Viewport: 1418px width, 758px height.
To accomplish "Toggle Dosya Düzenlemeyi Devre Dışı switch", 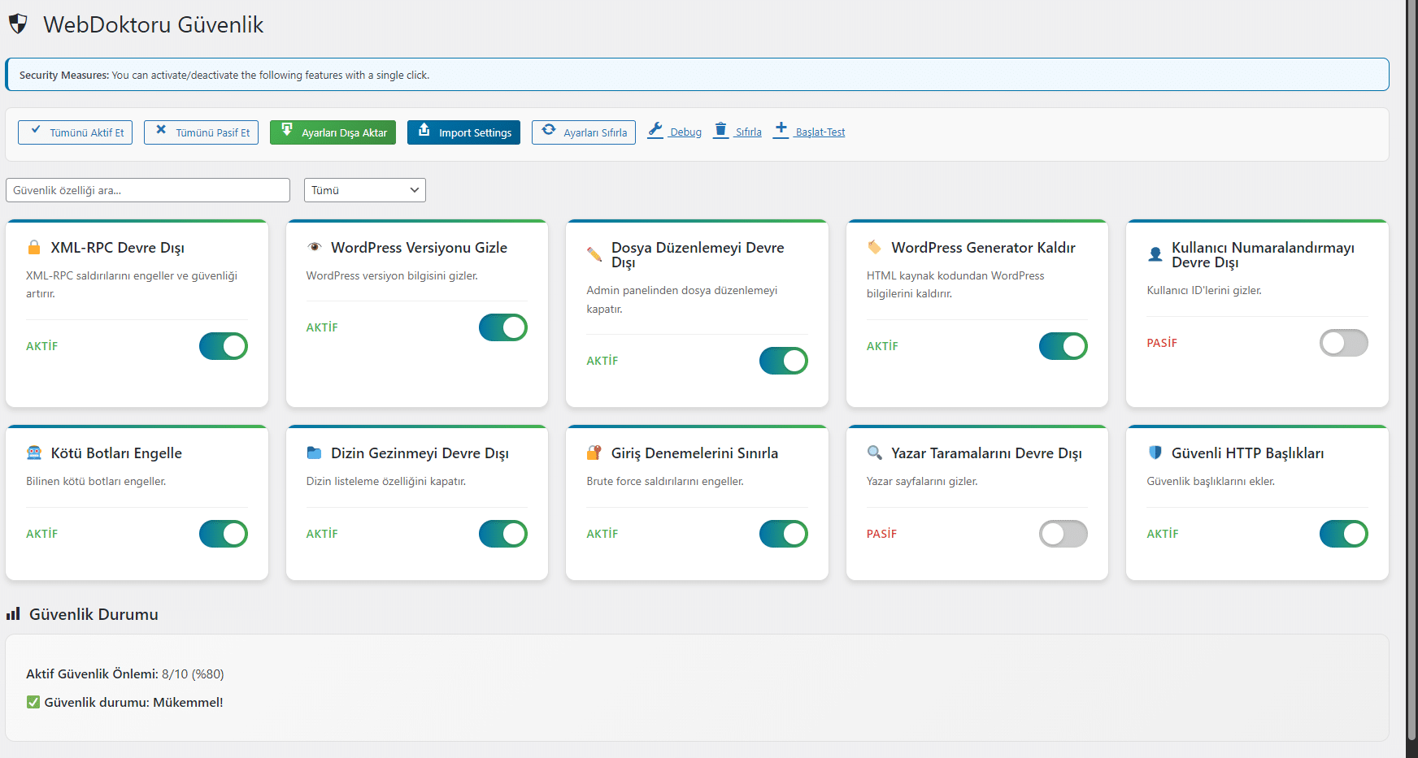I will pyautogui.click(x=784, y=361).
